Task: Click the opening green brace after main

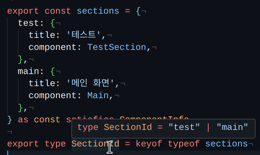Action: pos(53,72)
